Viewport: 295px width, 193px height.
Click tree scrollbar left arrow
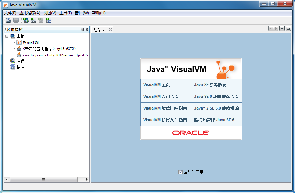(7, 179)
